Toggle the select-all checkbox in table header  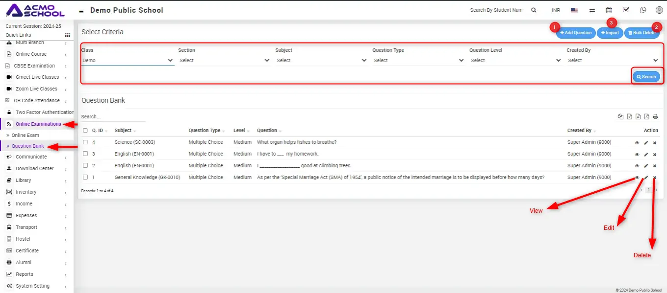coord(85,131)
